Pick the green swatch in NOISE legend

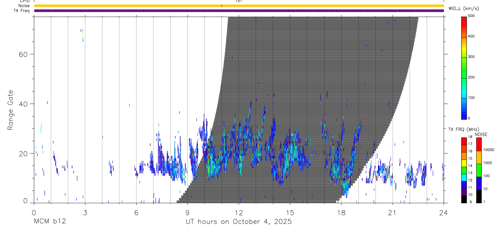[479, 170]
